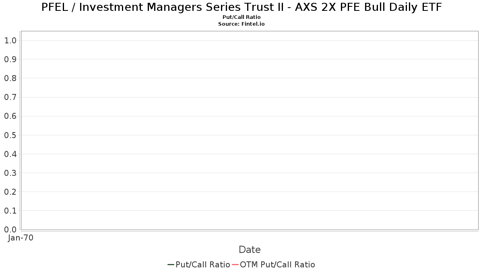Click the 0.5 y-axis tick label
Screen dimensions: 483x271
(10, 135)
